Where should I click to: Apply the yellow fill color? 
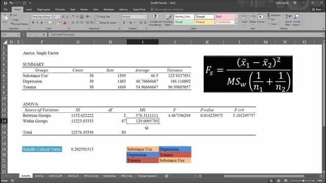click(x=58, y=22)
